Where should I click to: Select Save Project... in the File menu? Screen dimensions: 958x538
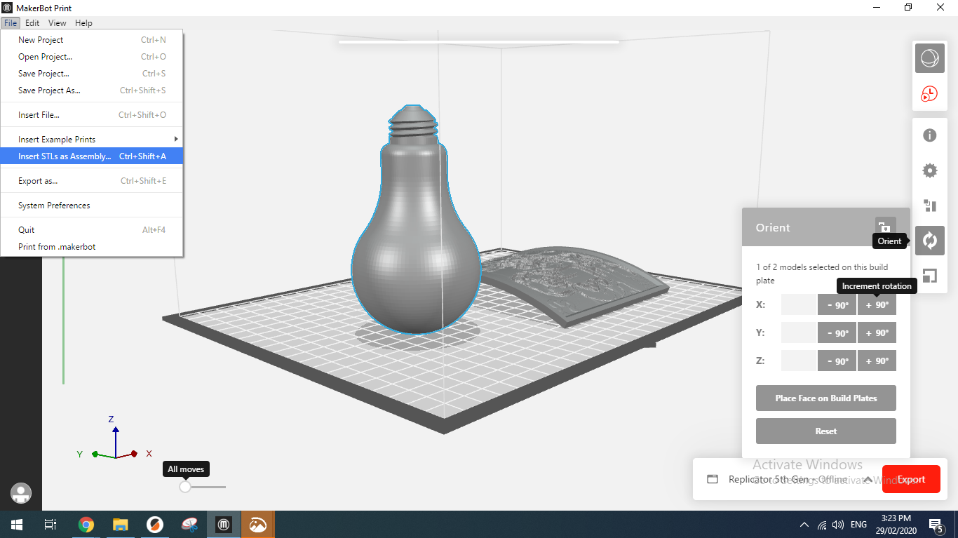[92, 74]
